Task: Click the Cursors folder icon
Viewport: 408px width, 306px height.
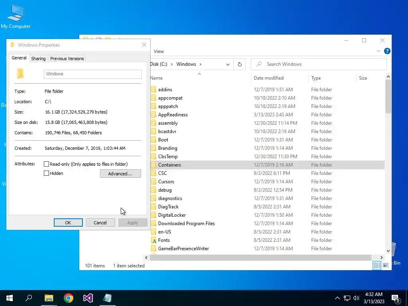Action: click(153, 182)
